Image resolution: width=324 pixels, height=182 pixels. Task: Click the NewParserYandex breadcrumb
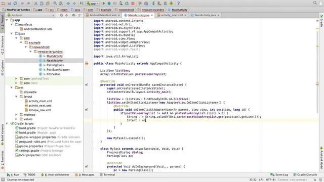pyautogui.click(x=16, y=10)
